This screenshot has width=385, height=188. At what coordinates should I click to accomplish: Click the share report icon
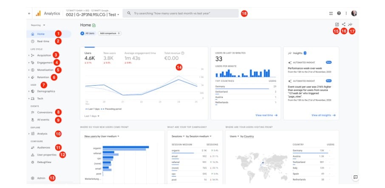(x=344, y=25)
